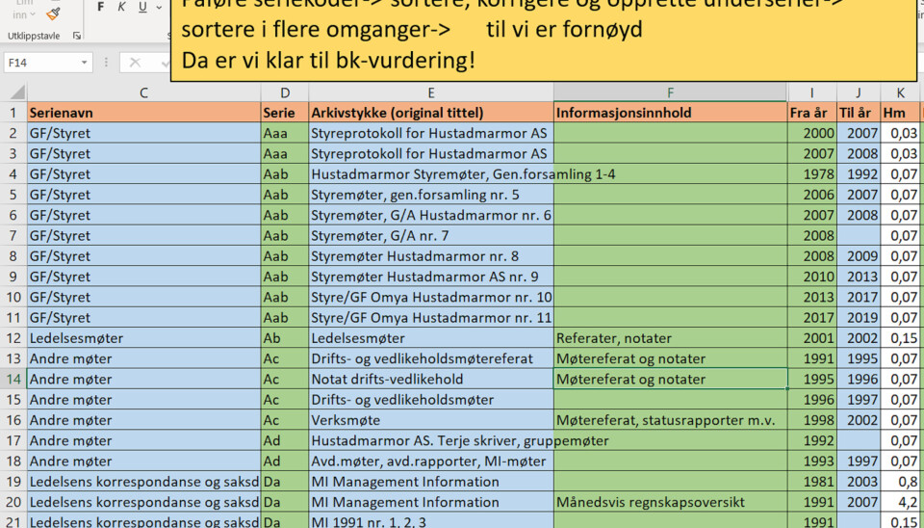Toggle bold formatting (F button)
The image size is (924, 528).
click(100, 8)
